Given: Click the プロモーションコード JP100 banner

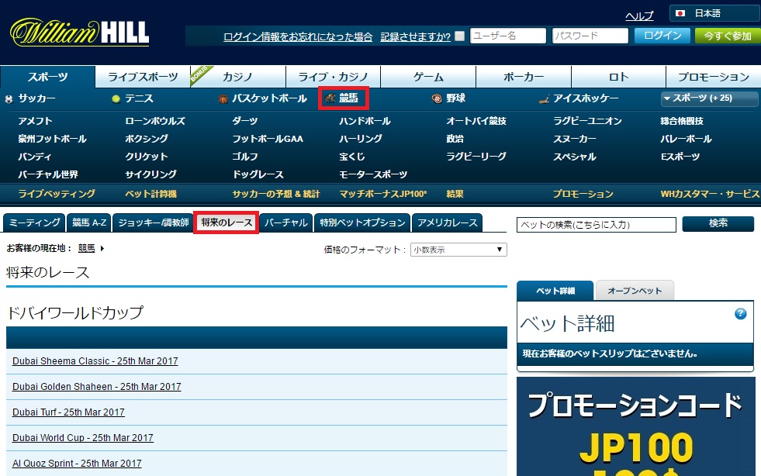Looking at the screenshot, I should [636, 426].
